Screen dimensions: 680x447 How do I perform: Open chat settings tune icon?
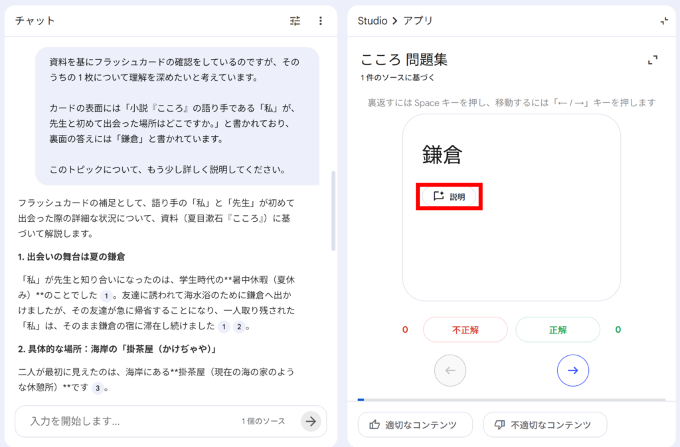pyautogui.click(x=296, y=21)
